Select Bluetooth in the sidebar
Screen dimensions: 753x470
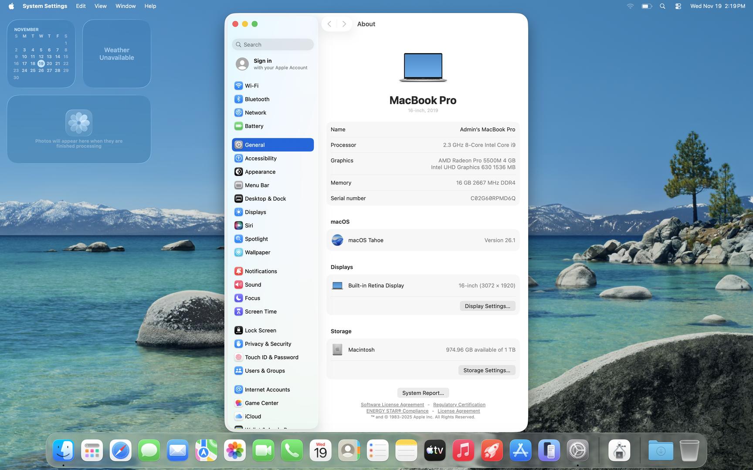pyautogui.click(x=257, y=99)
